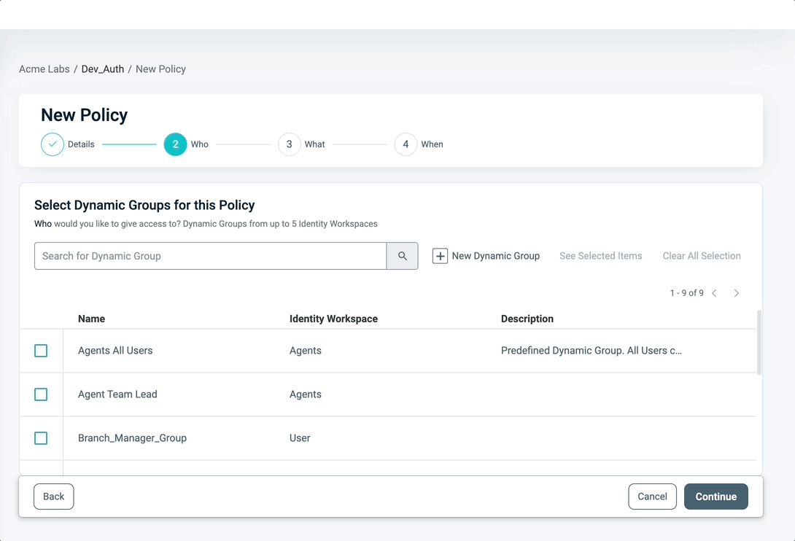Select step 2 Who in wizard
This screenshot has width=795, height=541.
(176, 144)
